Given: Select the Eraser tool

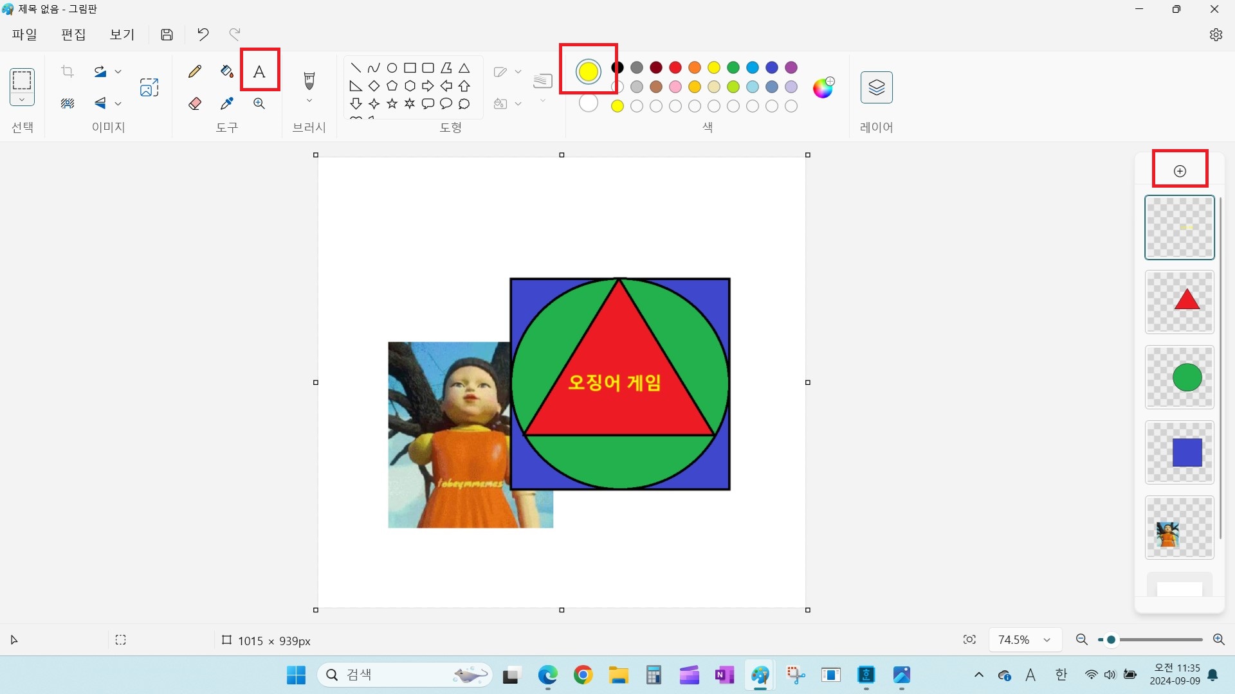Looking at the screenshot, I should click(x=195, y=103).
